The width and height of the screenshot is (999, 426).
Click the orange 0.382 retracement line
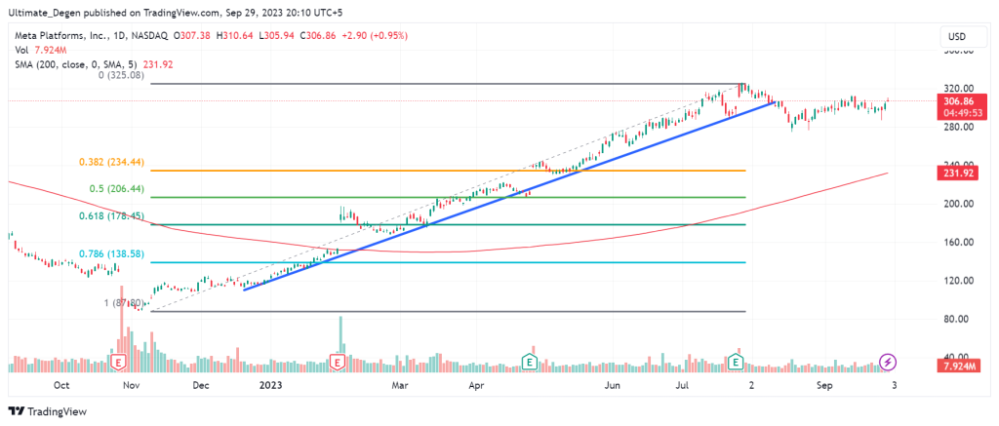coord(446,171)
